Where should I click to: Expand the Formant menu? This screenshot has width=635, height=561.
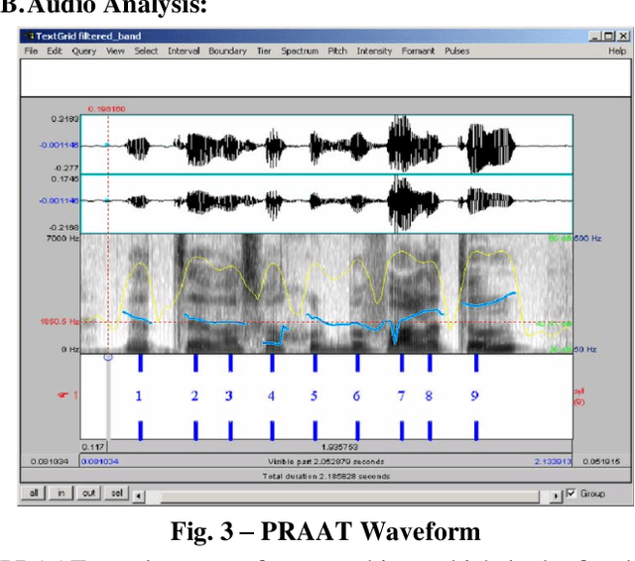pyautogui.click(x=418, y=51)
